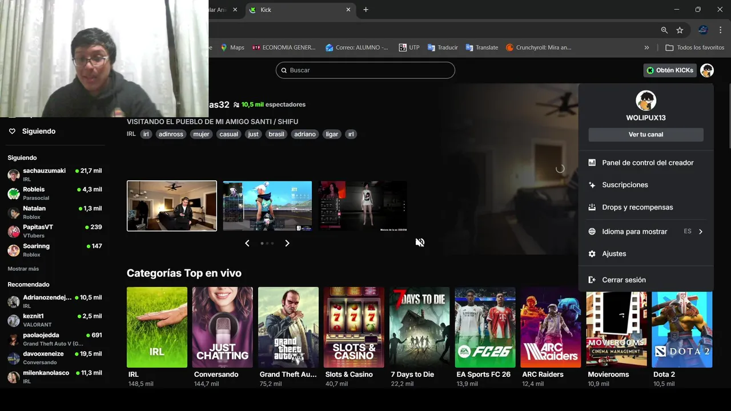
Task: Open the ECONOMIA GENER... bookmark
Action: point(284,47)
